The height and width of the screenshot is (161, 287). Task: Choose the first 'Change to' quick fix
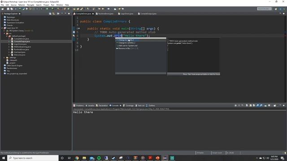point(140,40)
